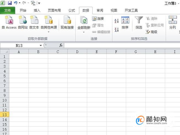The image size is (180, 135).
Task: Undo the last action
Action: pyautogui.click(x=15, y=3)
